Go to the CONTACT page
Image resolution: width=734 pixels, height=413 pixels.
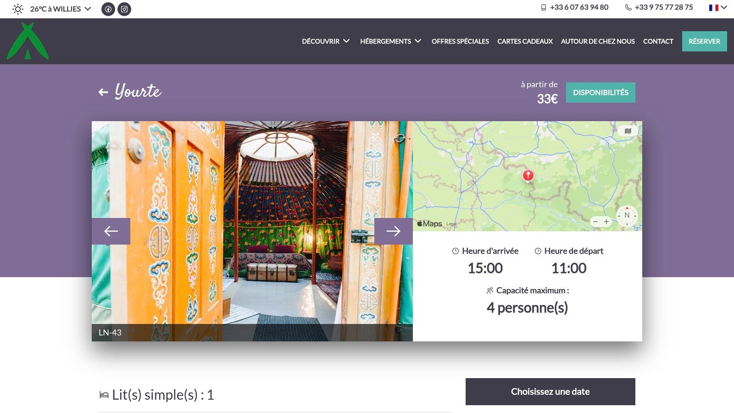pos(658,41)
